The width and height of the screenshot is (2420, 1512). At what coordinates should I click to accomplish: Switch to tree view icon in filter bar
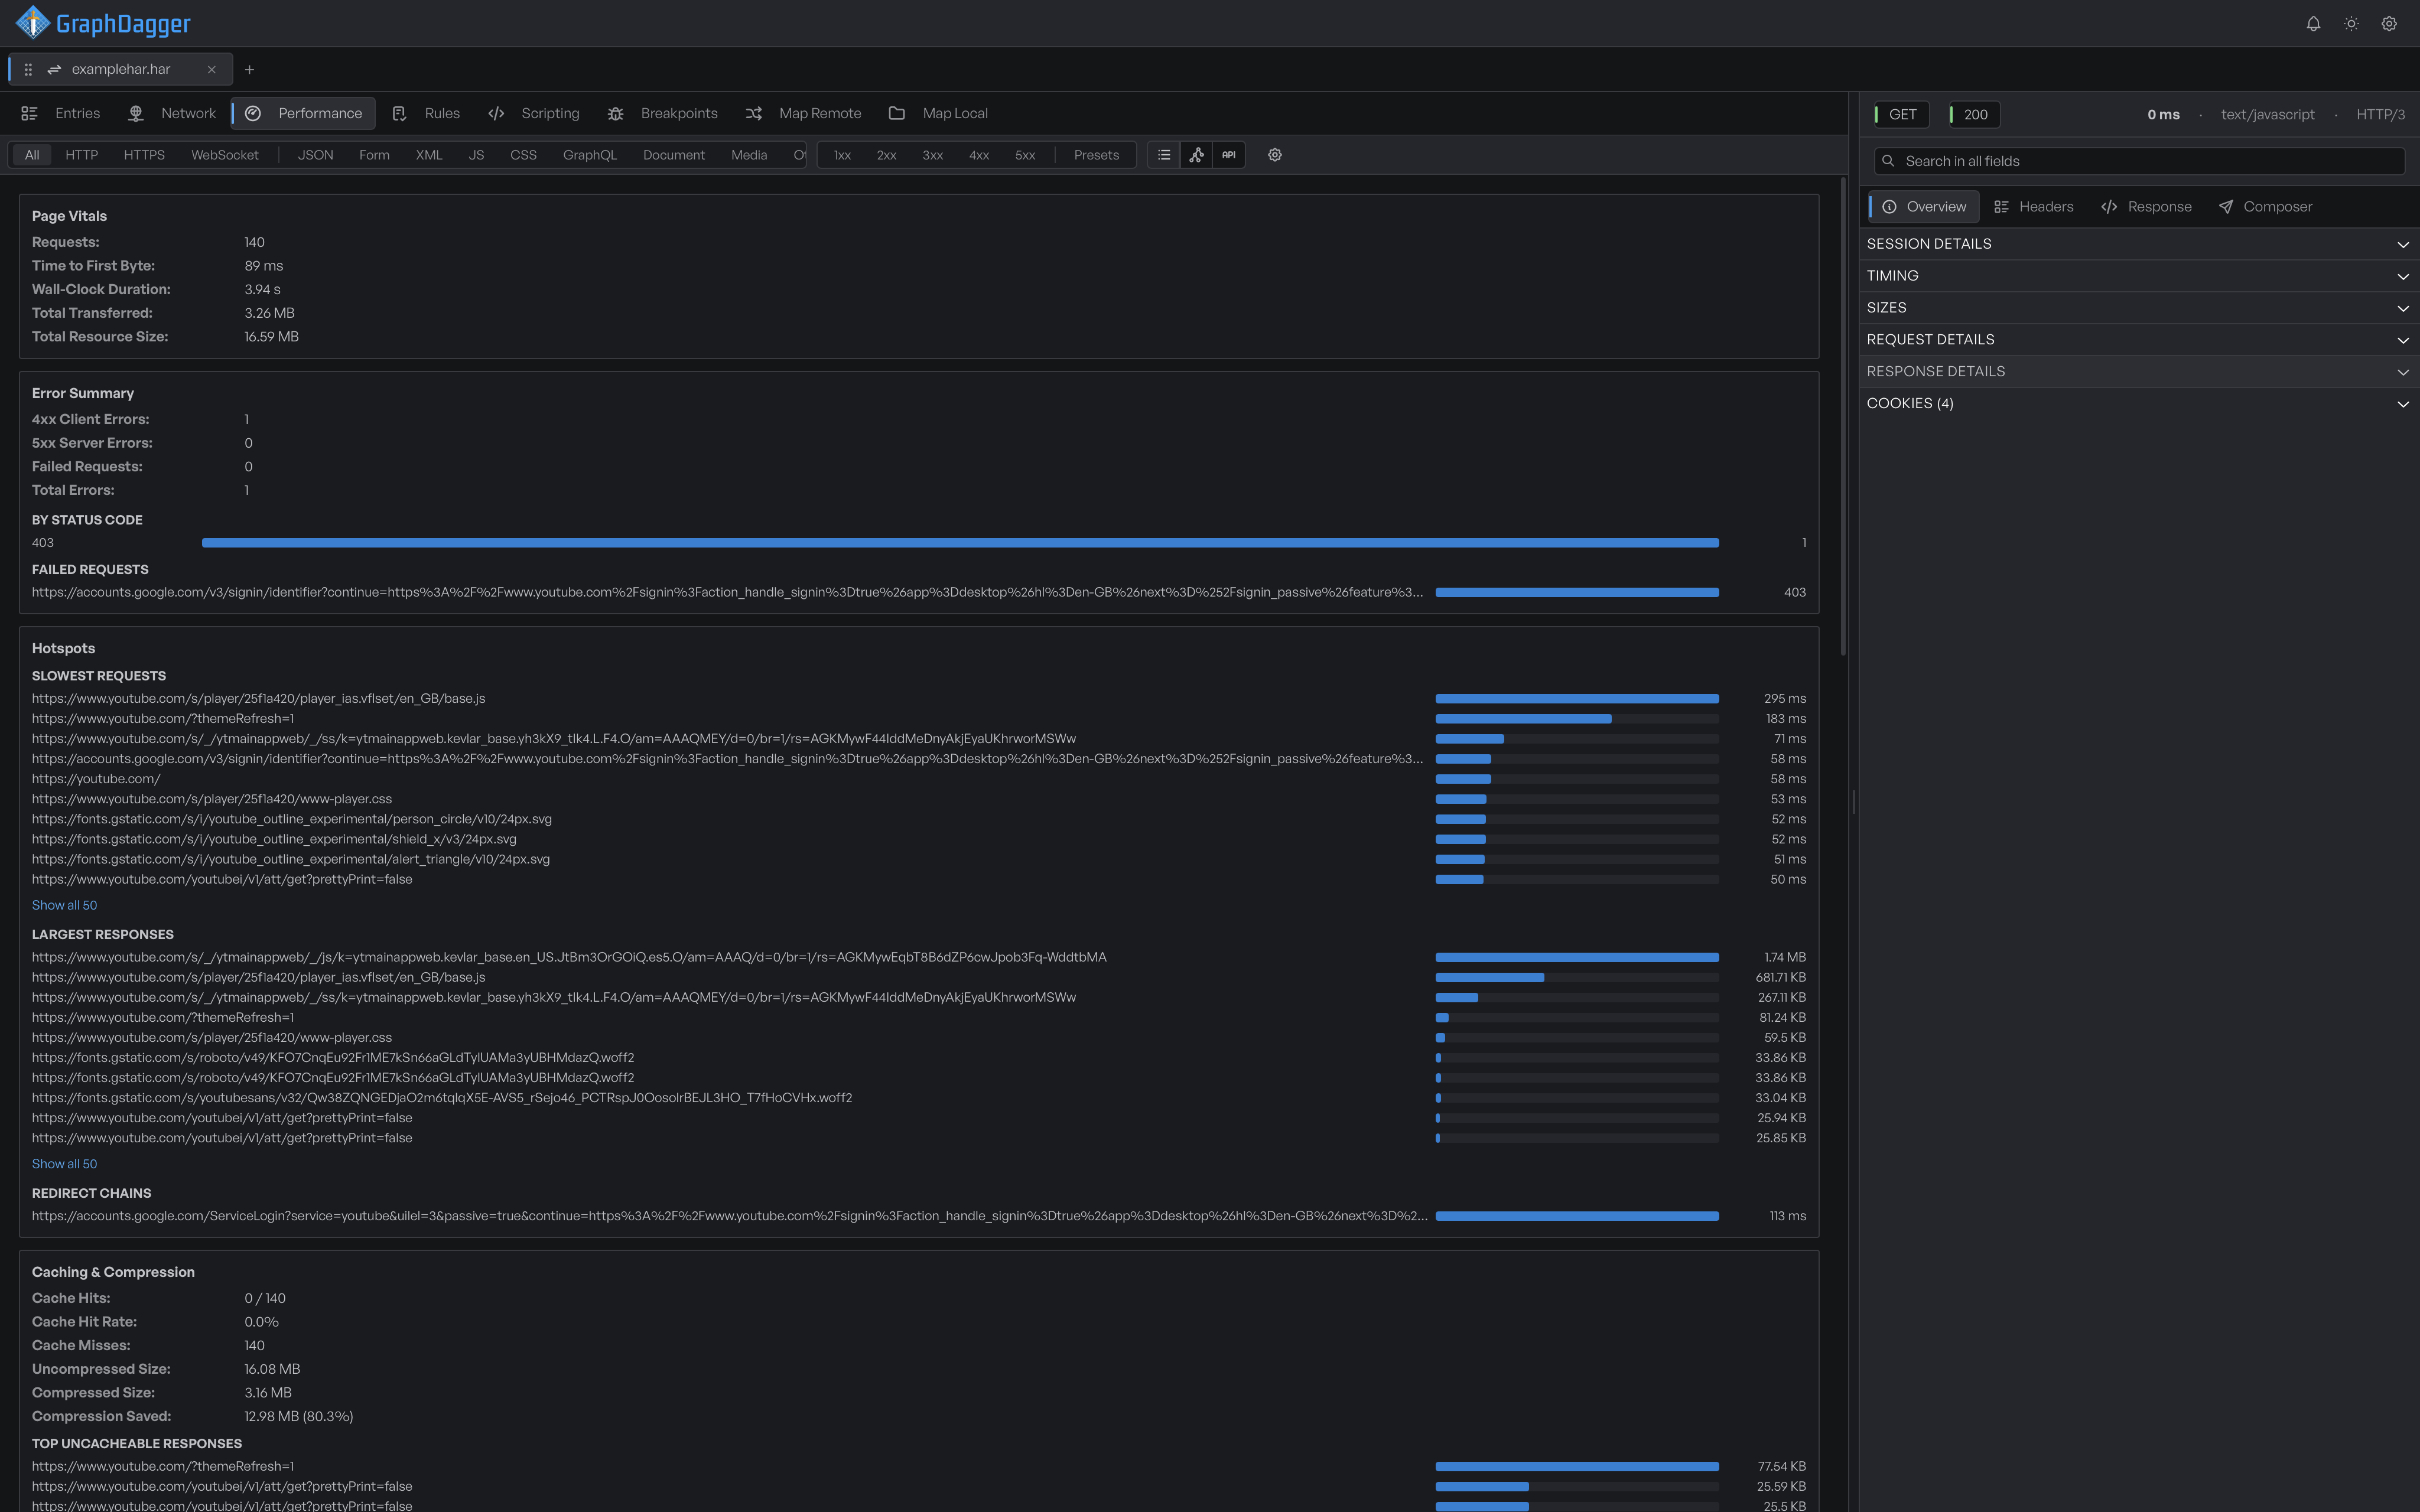tap(1196, 155)
